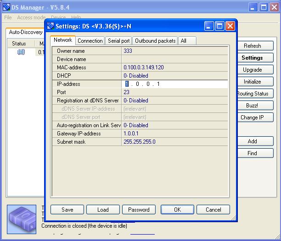This screenshot has height=241, width=281.
Task: Confirm settings with the OK button
Action: pos(177,210)
